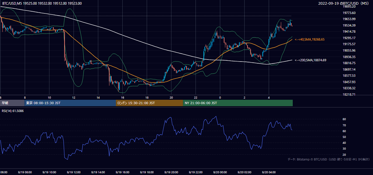The image size is (373, 175).
Task: Click hour tick 18 under price chart
Action: pyautogui.click(x=147, y=97)
